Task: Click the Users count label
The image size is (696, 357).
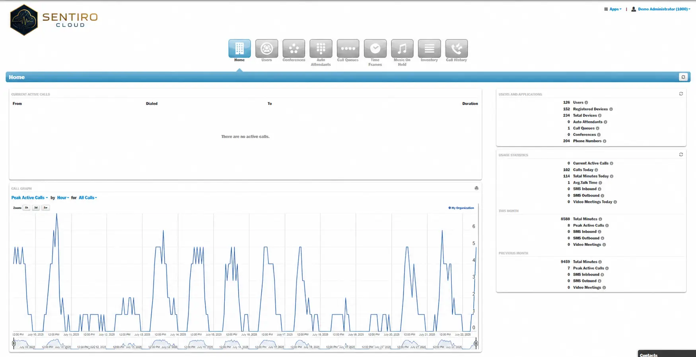Action: (x=578, y=102)
